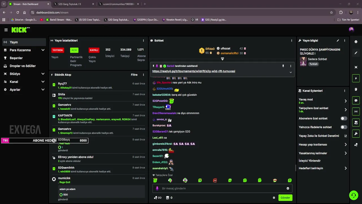The image size is (362, 204).
Task: Open Yapay Zeka ile Sohbet Denetimi
Action: coord(323,136)
